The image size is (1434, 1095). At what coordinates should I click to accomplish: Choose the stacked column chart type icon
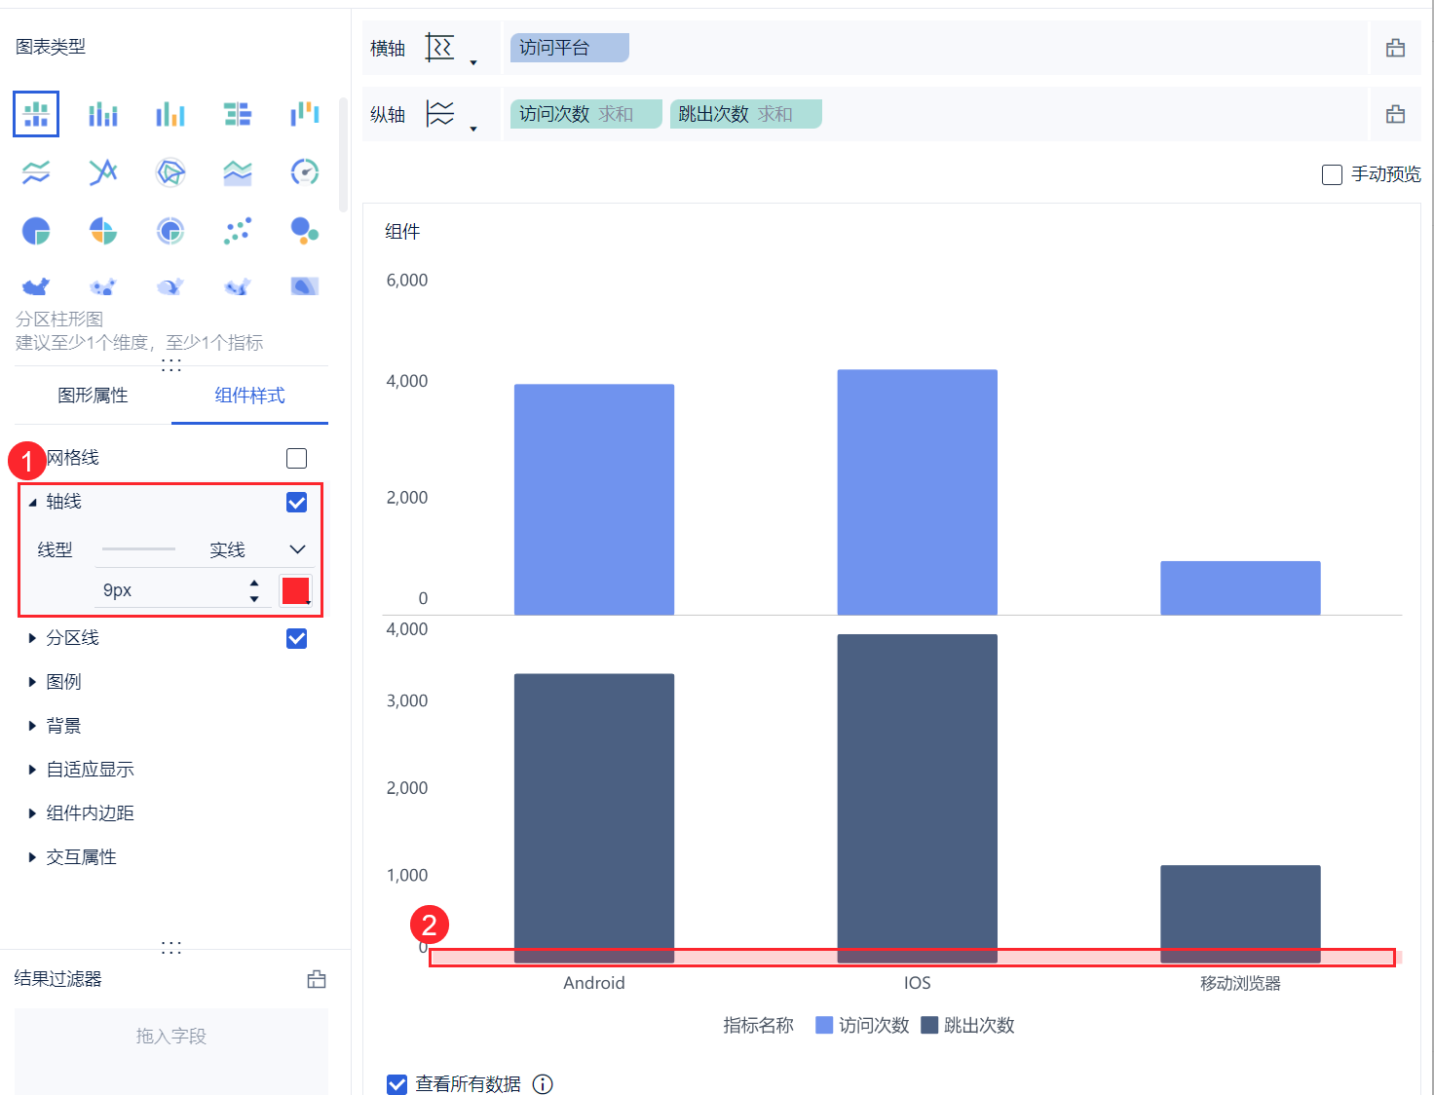tap(103, 114)
